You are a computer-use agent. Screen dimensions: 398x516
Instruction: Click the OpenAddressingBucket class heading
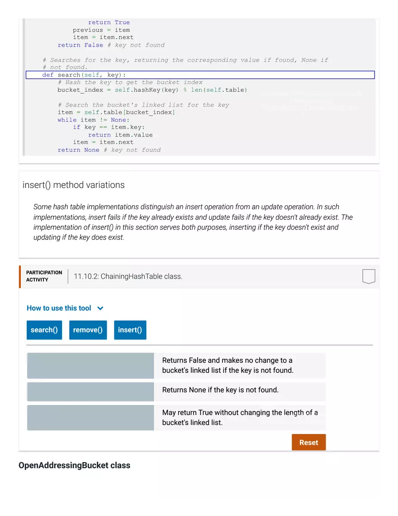[74, 465]
